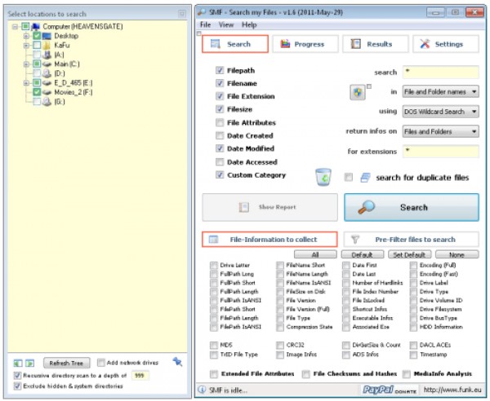The width and height of the screenshot is (490, 401).
Task: Check the Drive Letter info checkbox
Action: [214, 265]
